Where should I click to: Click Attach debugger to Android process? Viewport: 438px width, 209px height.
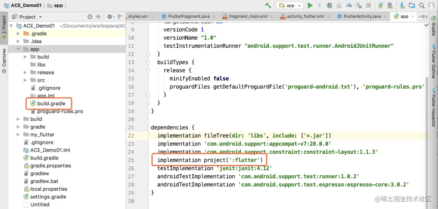point(359,5)
